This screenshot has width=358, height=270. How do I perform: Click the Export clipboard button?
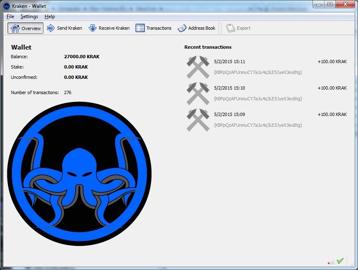pyautogui.click(x=239, y=28)
